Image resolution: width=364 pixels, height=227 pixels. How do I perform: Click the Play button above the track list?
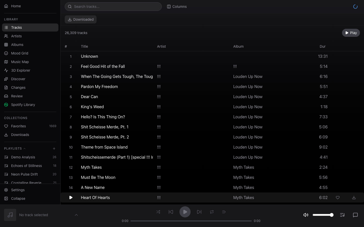[351, 33]
